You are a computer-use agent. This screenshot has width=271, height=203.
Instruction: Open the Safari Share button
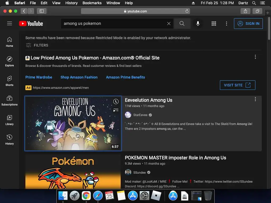pyautogui.click(x=245, y=11)
